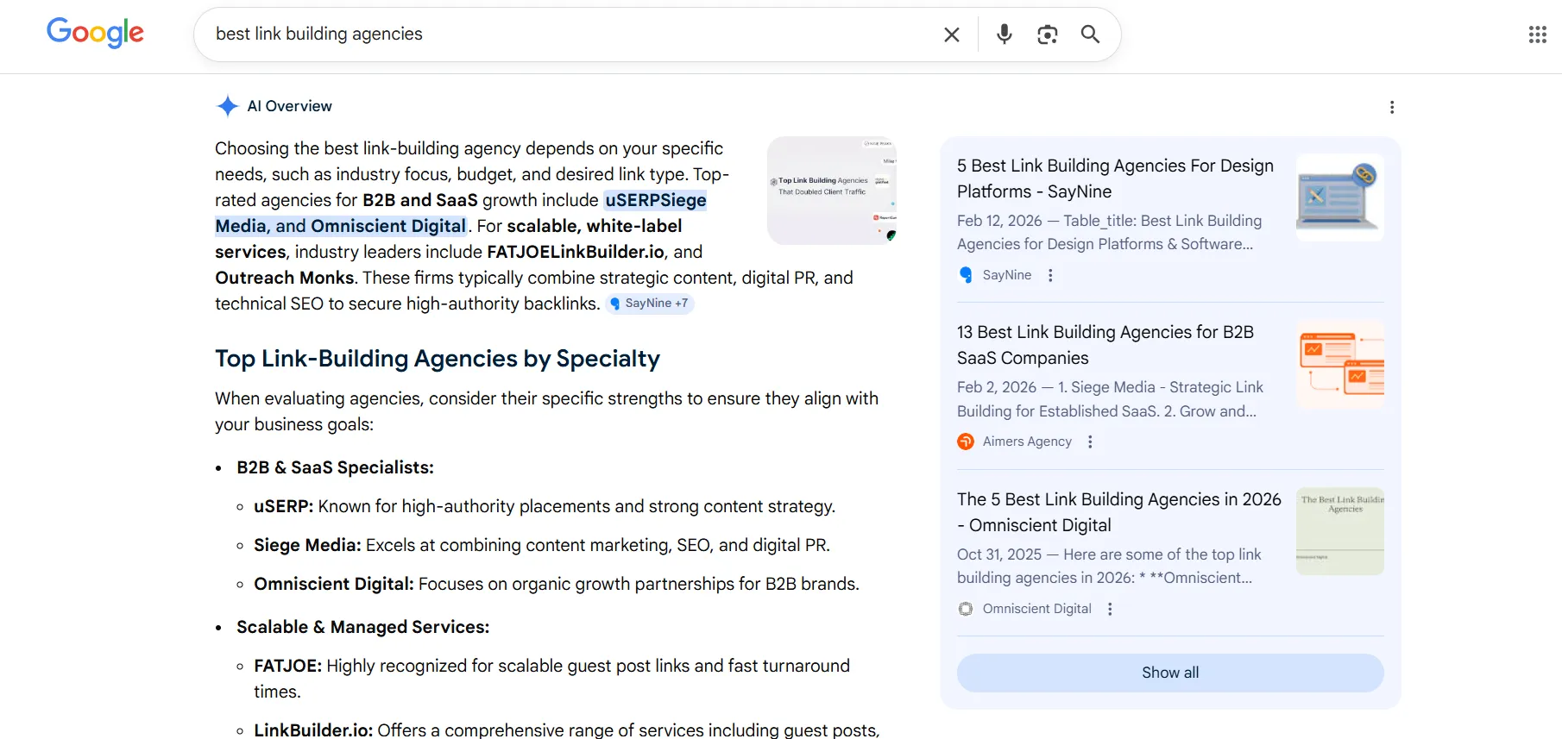Image resolution: width=1562 pixels, height=739 pixels.
Task: Start voice search with microphone icon
Action: tap(1004, 34)
